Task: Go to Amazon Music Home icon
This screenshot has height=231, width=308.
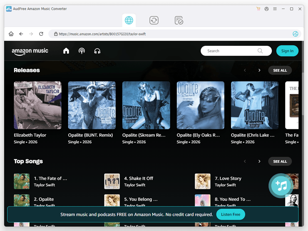Action: (66, 51)
